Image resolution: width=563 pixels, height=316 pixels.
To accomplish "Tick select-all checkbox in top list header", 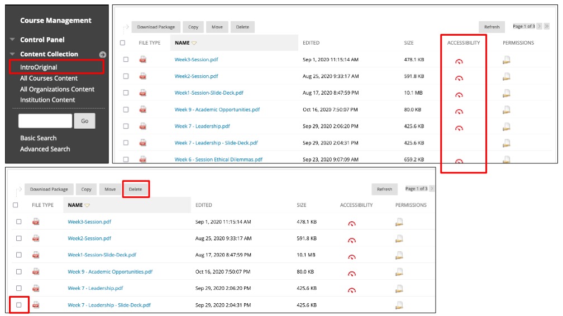I will pos(122,42).
